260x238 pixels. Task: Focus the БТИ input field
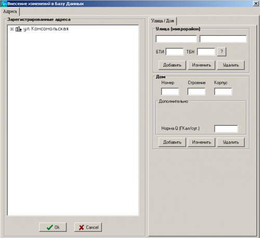tap(175, 51)
